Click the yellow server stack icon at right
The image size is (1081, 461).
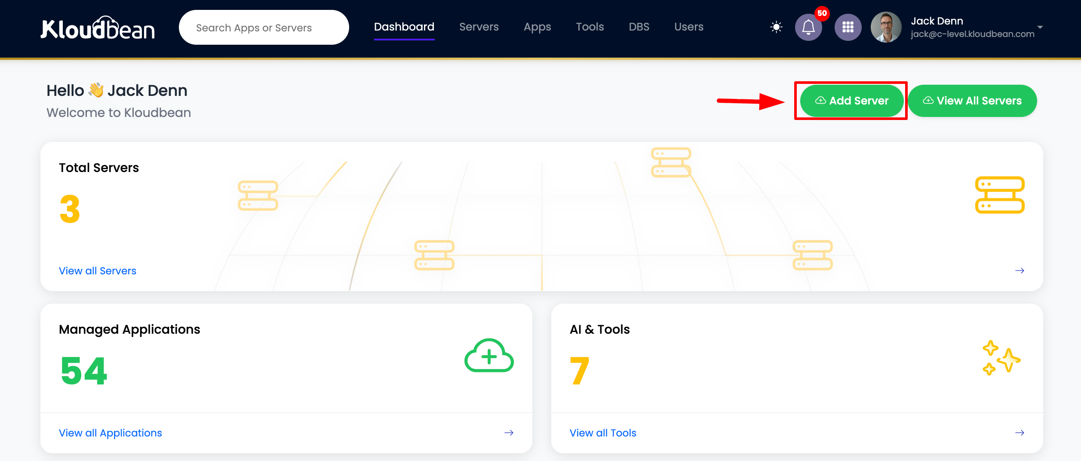pos(1000,195)
